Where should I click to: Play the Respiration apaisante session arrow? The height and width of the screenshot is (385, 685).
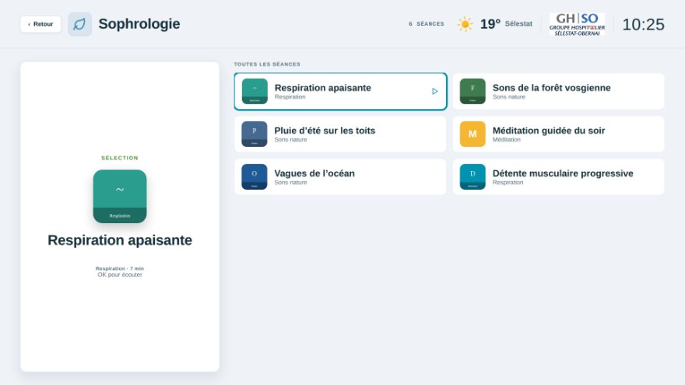coord(434,91)
